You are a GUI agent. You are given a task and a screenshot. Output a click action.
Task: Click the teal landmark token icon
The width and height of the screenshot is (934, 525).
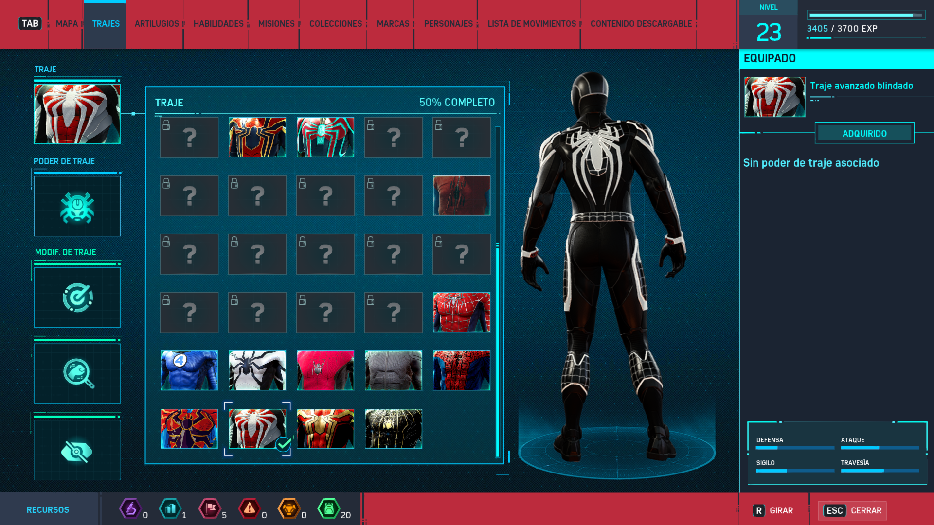[170, 509]
